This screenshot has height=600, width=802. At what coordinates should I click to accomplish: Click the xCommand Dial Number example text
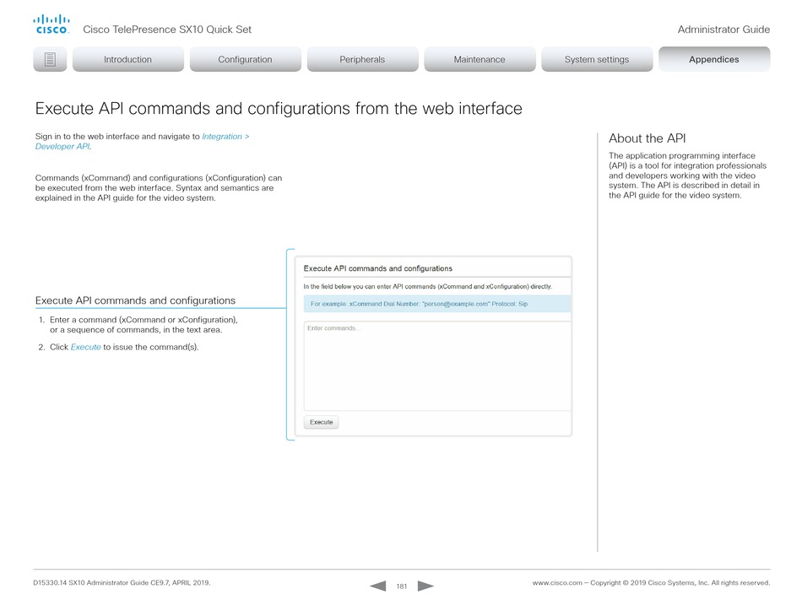[419, 304]
